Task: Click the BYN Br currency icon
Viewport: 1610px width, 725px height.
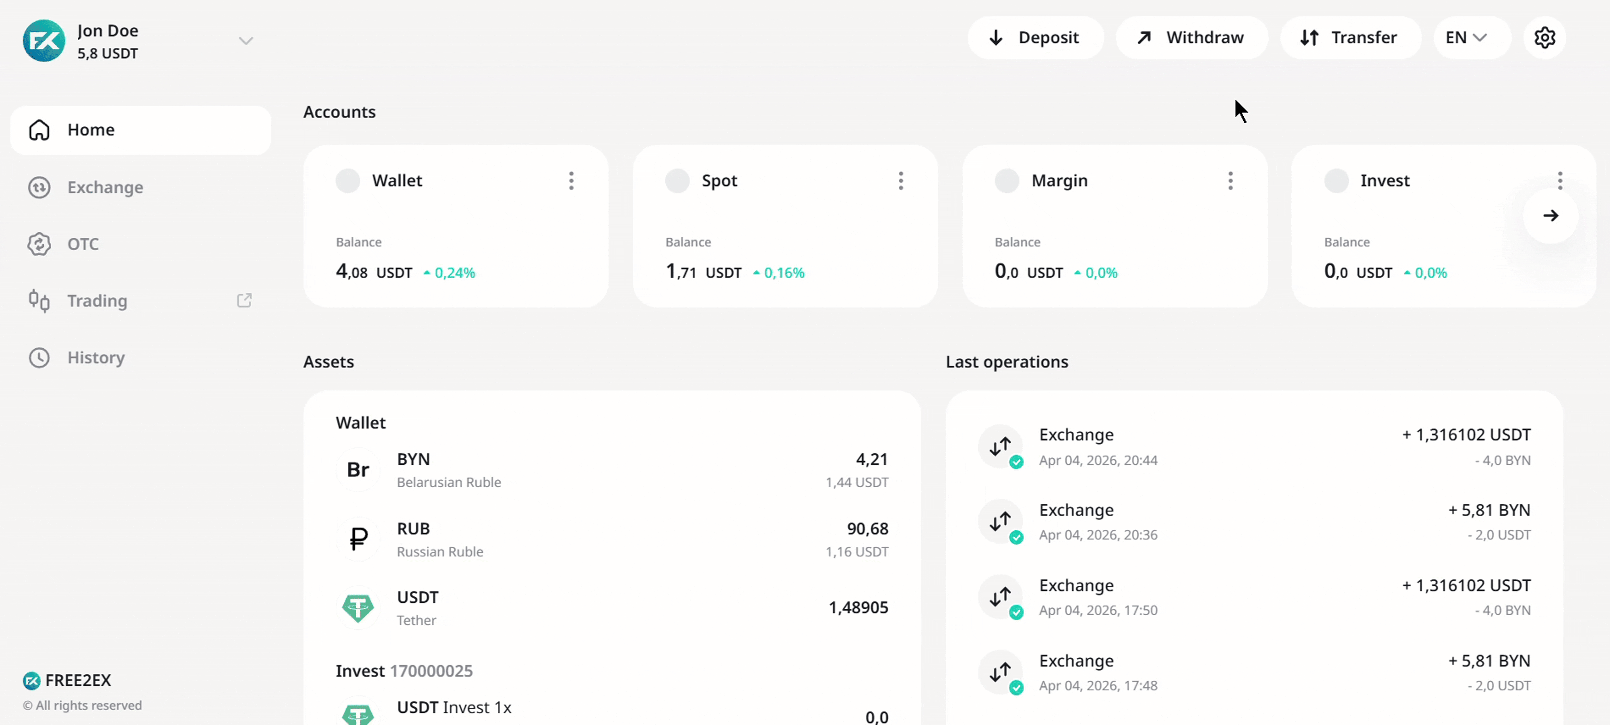Action: point(358,470)
